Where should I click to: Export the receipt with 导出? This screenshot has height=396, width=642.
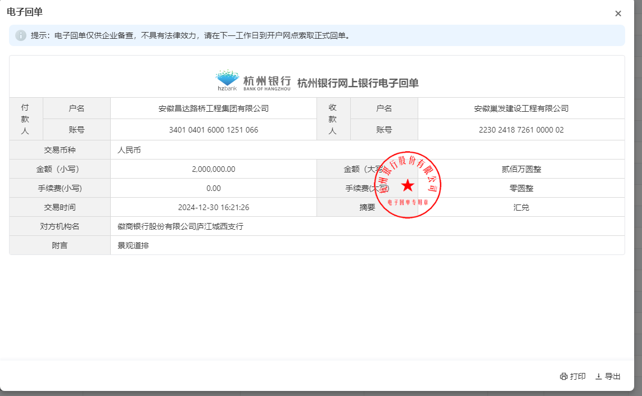point(608,376)
